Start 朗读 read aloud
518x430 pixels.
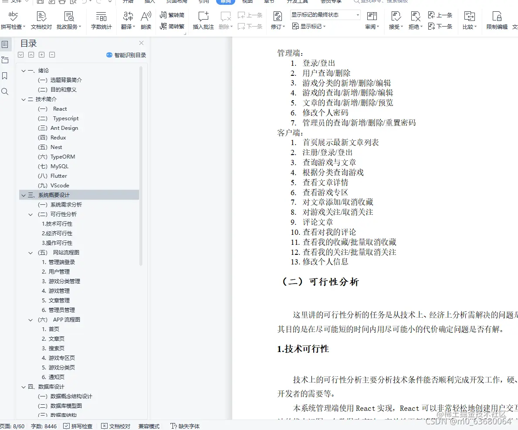tap(146, 20)
